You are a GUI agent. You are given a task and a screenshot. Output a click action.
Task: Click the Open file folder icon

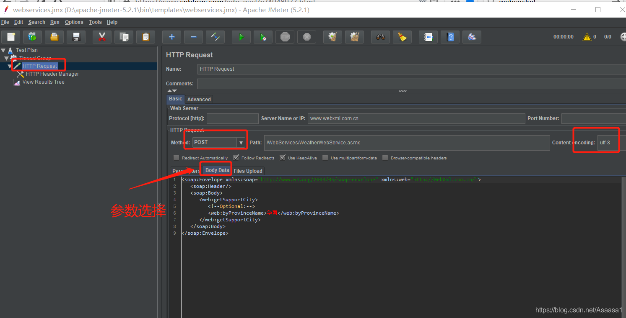(x=54, y=37)
